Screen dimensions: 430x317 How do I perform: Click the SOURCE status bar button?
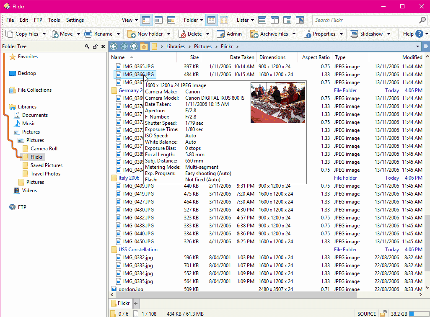tap(367, 314)
